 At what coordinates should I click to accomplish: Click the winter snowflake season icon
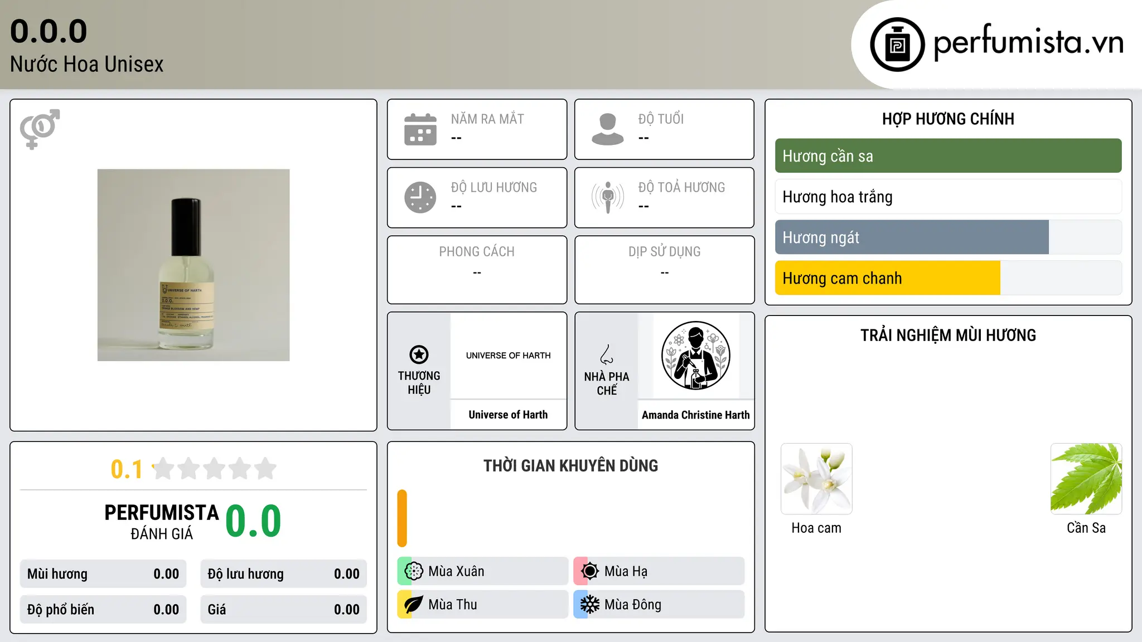pos(590,605)
